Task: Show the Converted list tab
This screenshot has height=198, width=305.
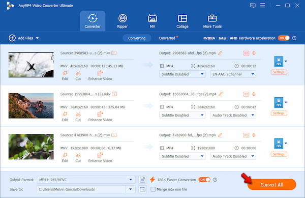Action: click(x=167, y=38)
